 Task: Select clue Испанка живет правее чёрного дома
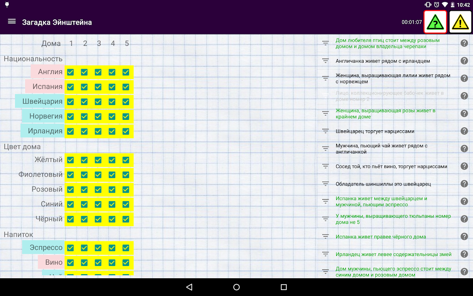381,237
